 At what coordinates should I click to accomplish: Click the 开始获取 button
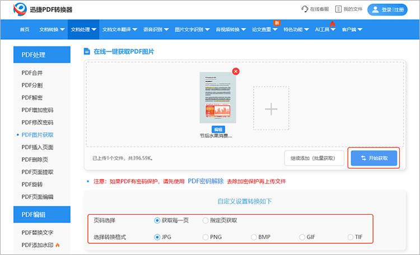pyautogui.click(x=374, y=158)
